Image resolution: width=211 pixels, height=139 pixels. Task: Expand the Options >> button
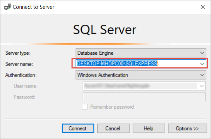pos(187,128)
